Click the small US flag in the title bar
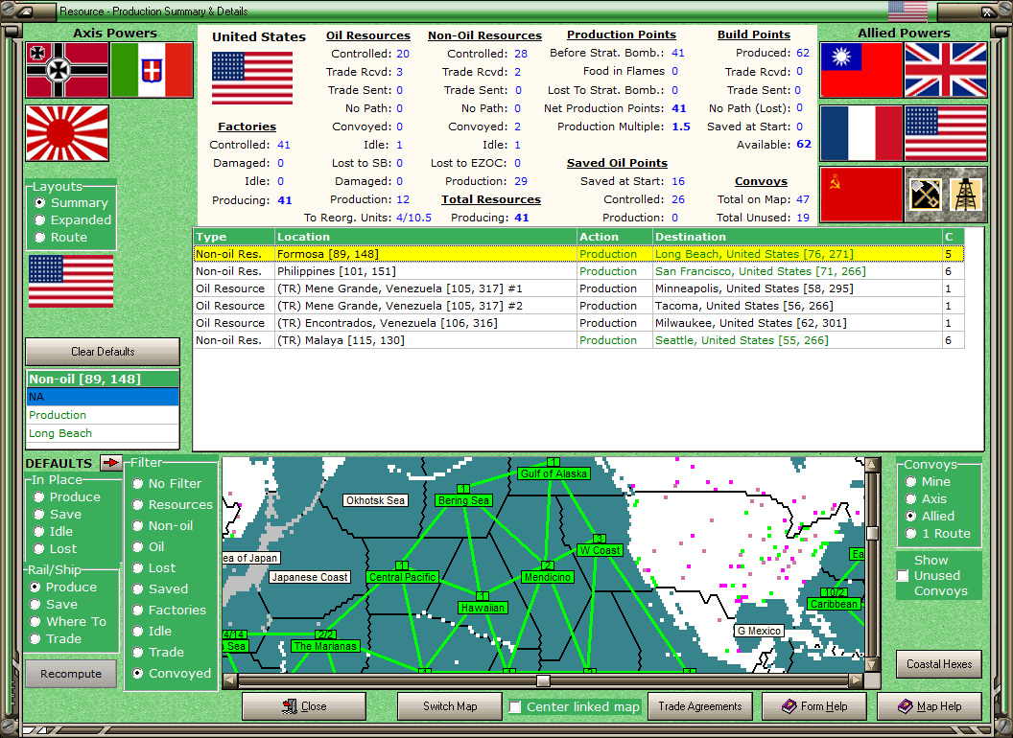Screen dimensions: 1013x738 click(907, 12)
